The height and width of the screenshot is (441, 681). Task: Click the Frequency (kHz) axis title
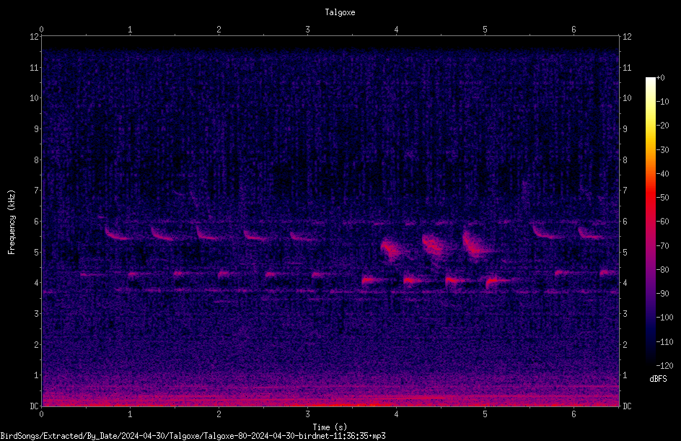(x=12, y=222)
